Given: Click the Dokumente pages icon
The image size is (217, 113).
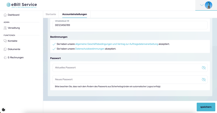Looking at the screenshot, I should point(5,49).
